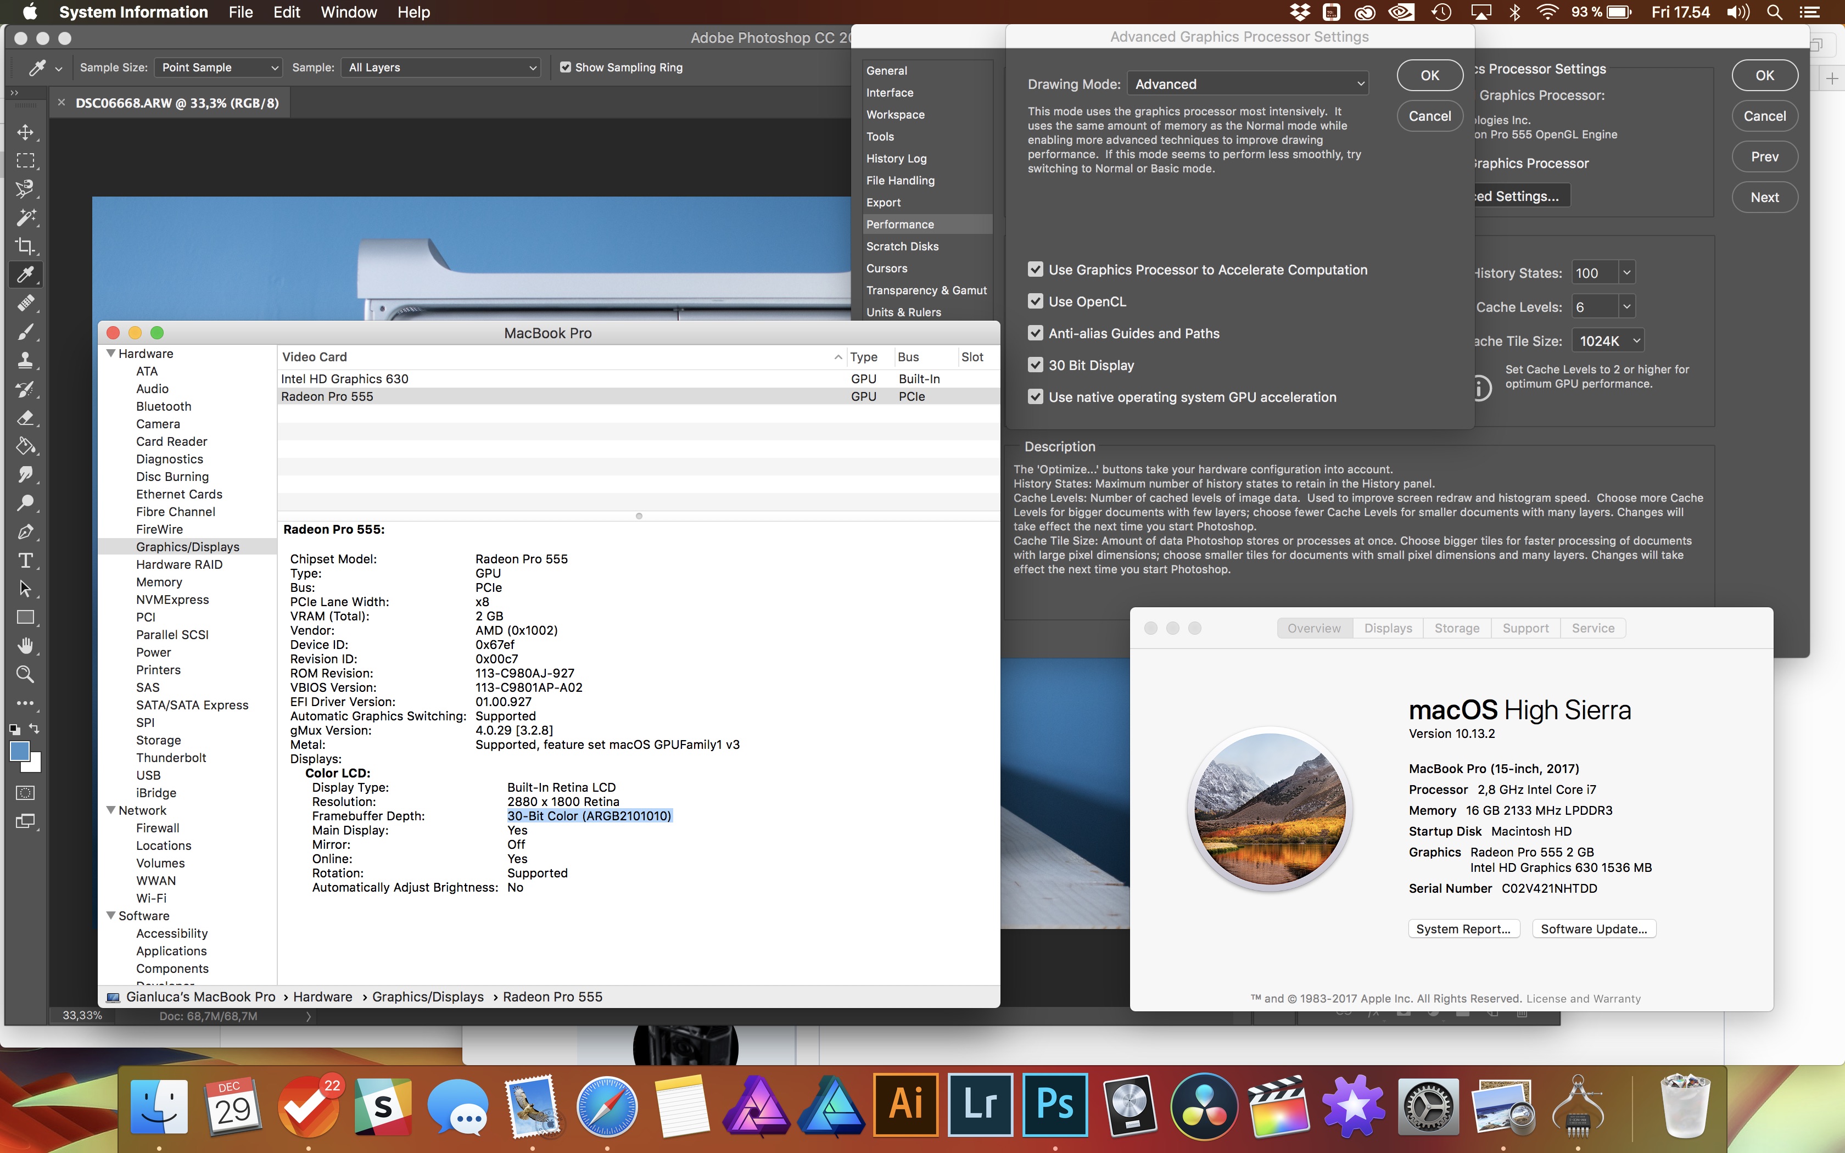Open the Window menu in menu bar

(349, 12)
